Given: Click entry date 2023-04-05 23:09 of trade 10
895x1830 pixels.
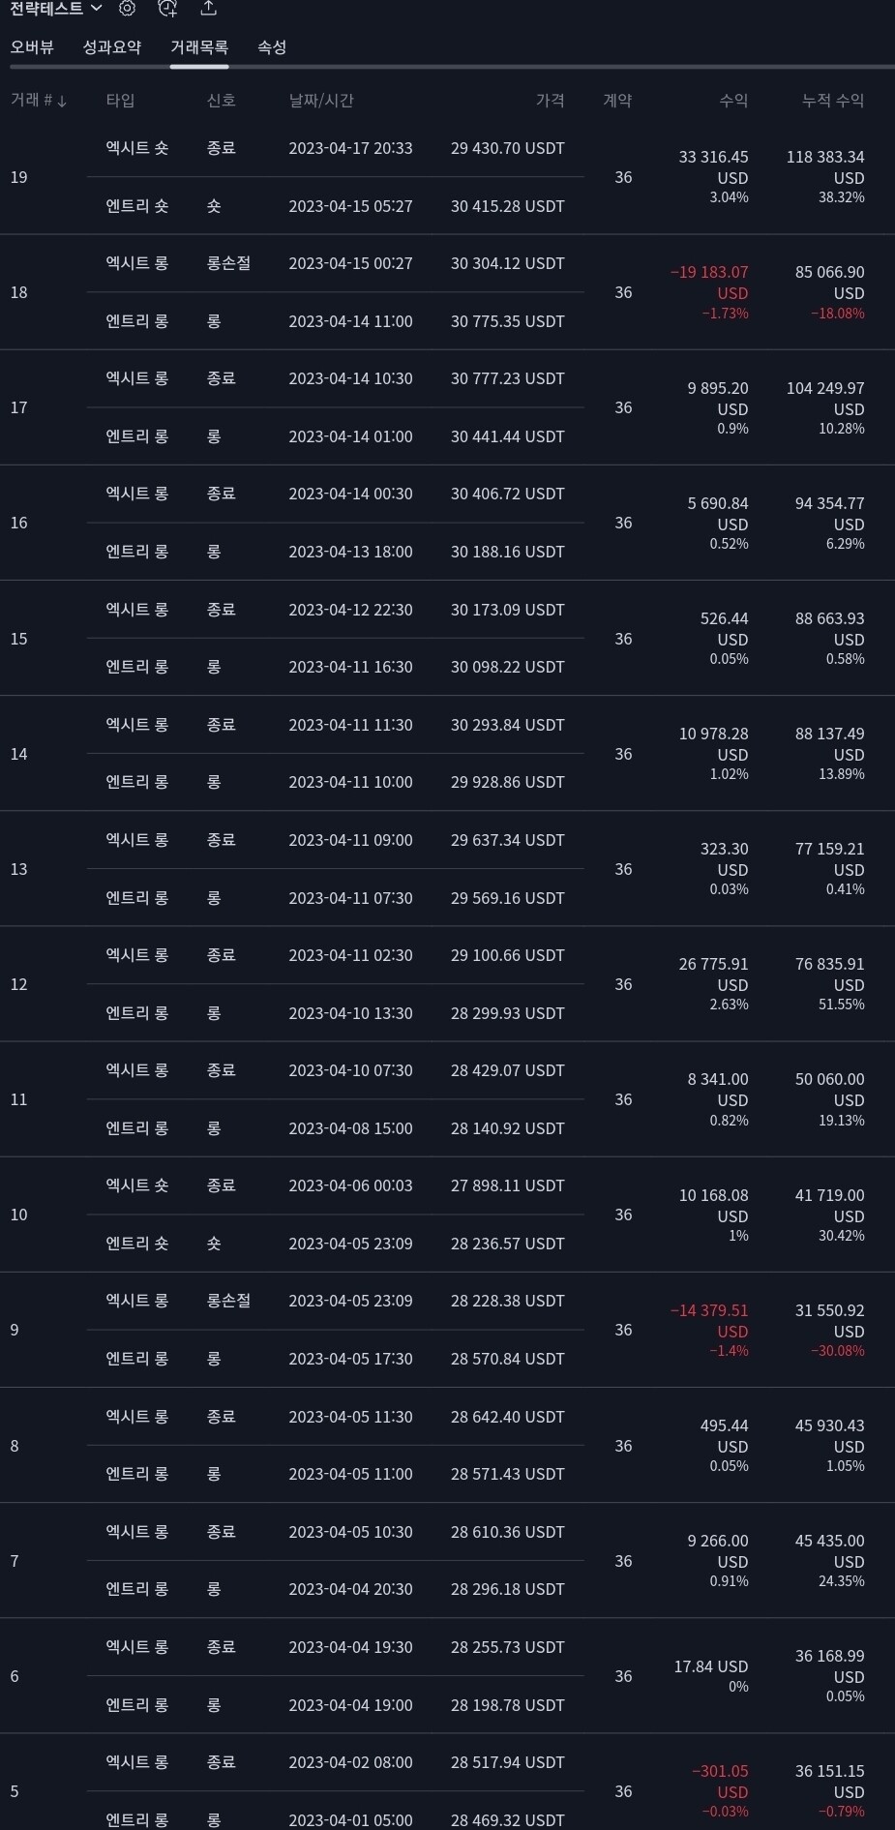Looking at the screenshot, I should click(350, 1244).
